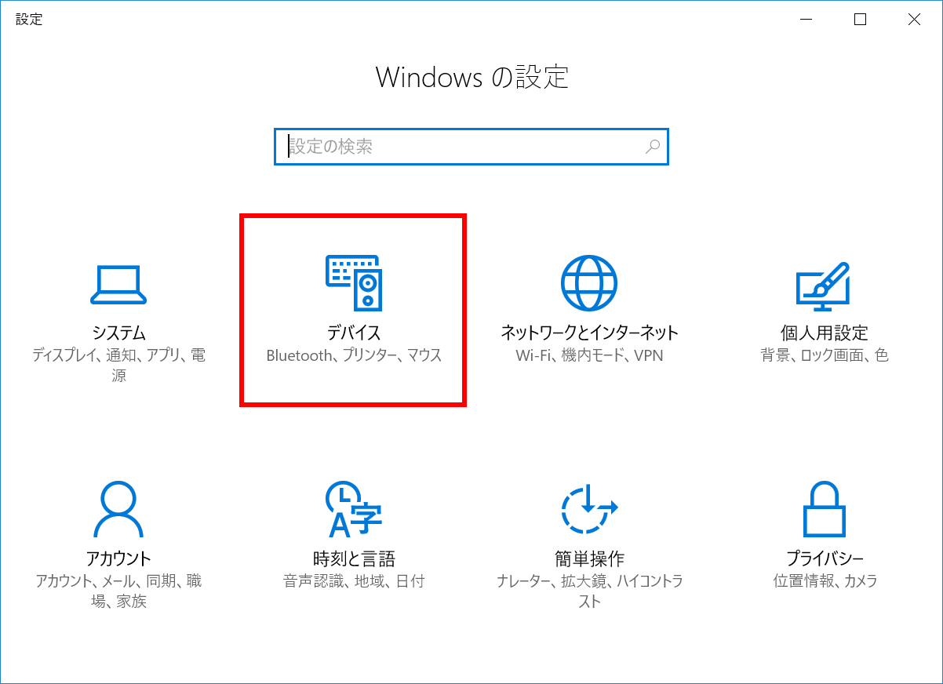Click the search magnifier icon
This screenshot has width=943, height=684.
(x=652, y=146)
